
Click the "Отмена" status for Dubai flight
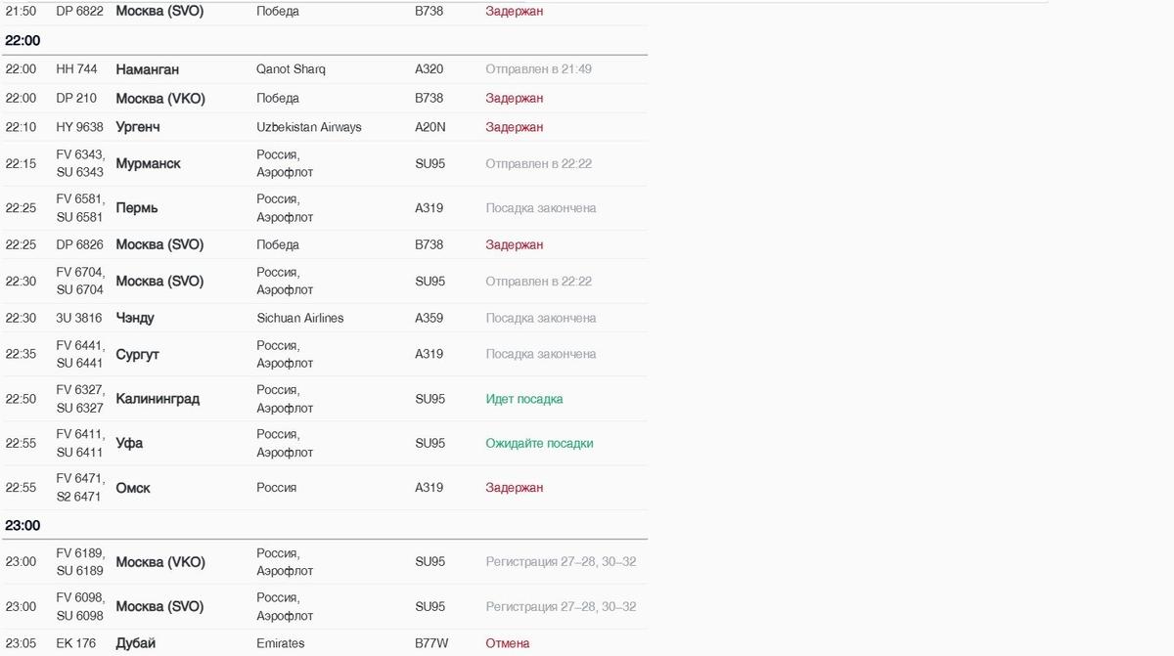[507, 643]
